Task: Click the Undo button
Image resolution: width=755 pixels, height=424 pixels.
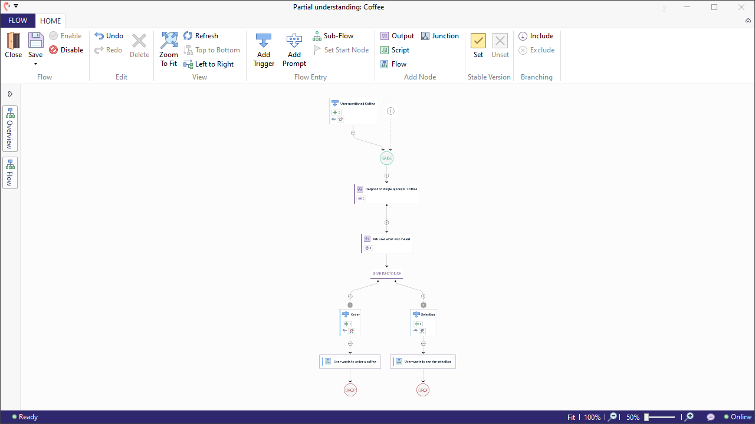Action: point(109,36)
